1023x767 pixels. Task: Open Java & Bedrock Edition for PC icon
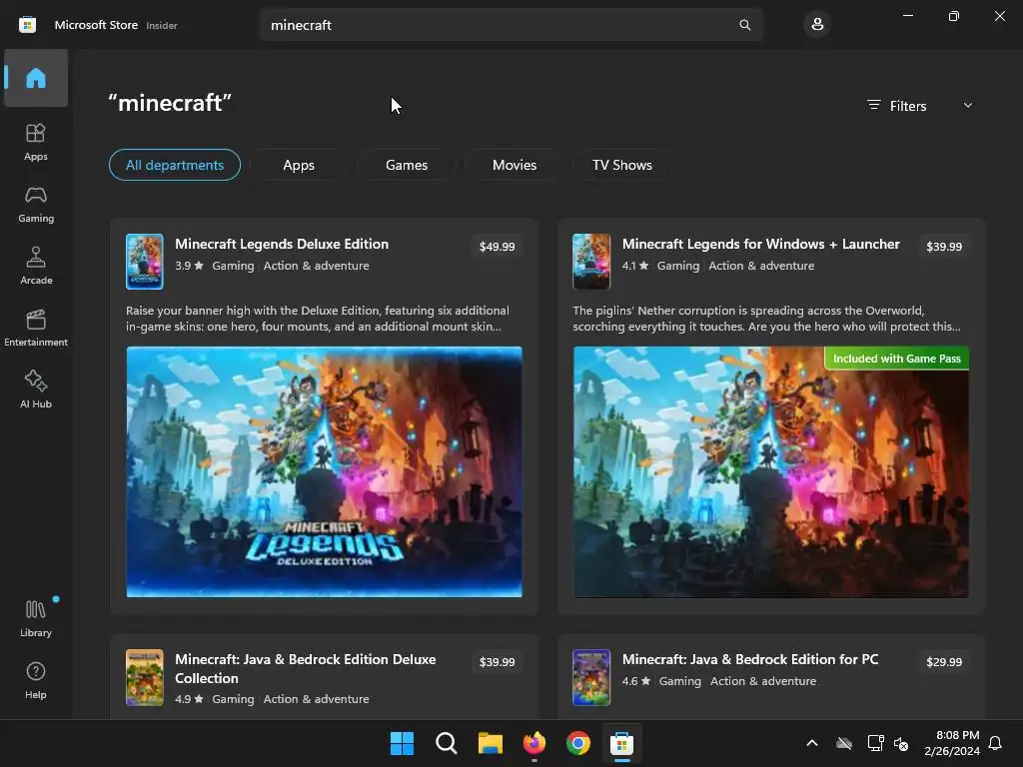[x=591, y=677]
